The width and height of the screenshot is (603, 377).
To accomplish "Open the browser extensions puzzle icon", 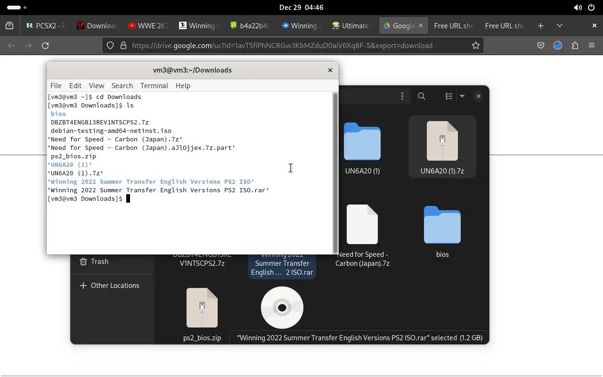I will [x=575, y=45].
